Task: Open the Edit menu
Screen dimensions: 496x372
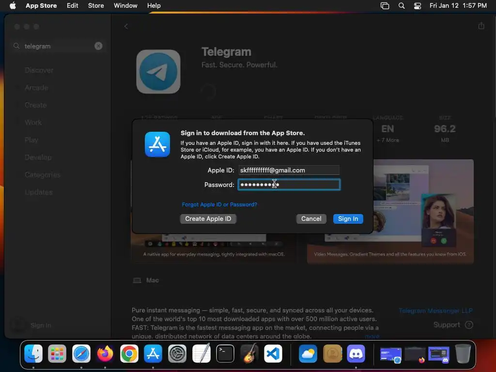Action: (73, 5)
